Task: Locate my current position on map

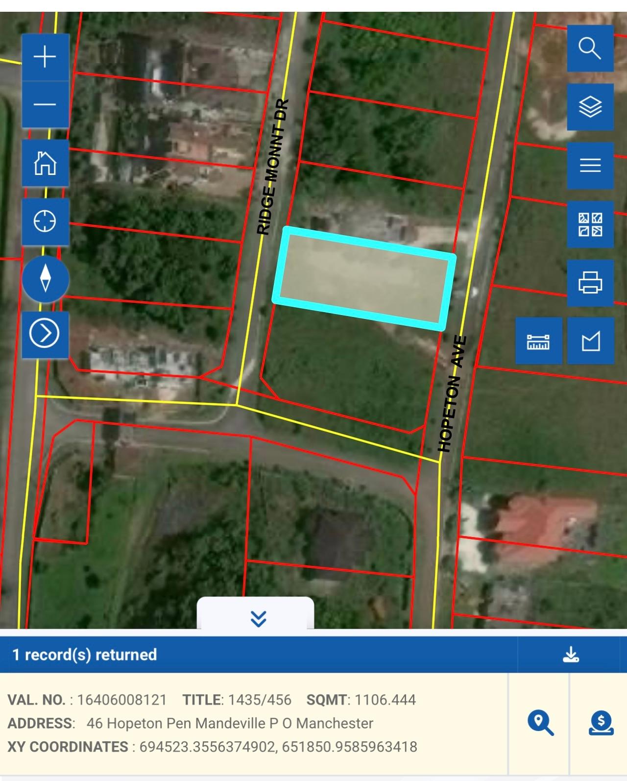Action: (45, 221)
